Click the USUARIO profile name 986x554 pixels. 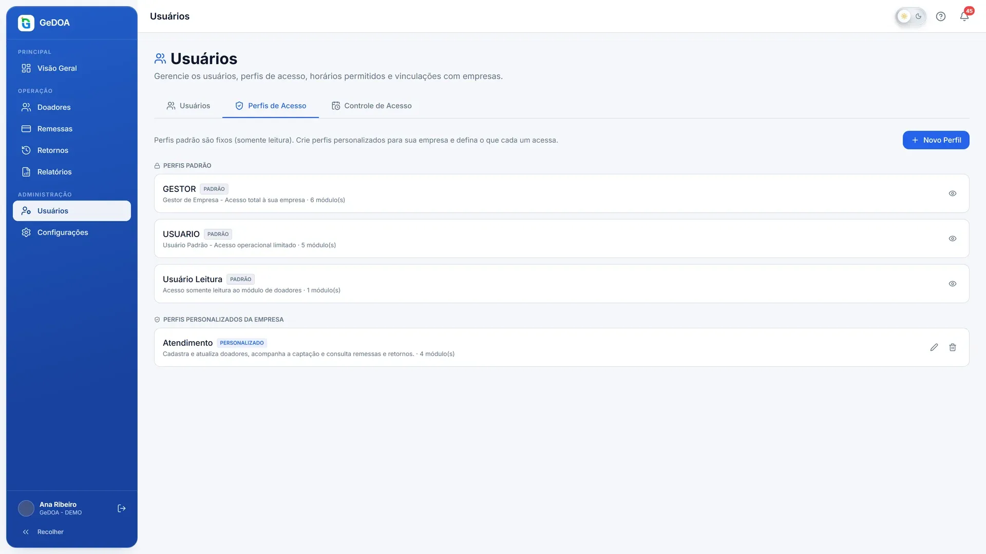(x=181, y=234)
